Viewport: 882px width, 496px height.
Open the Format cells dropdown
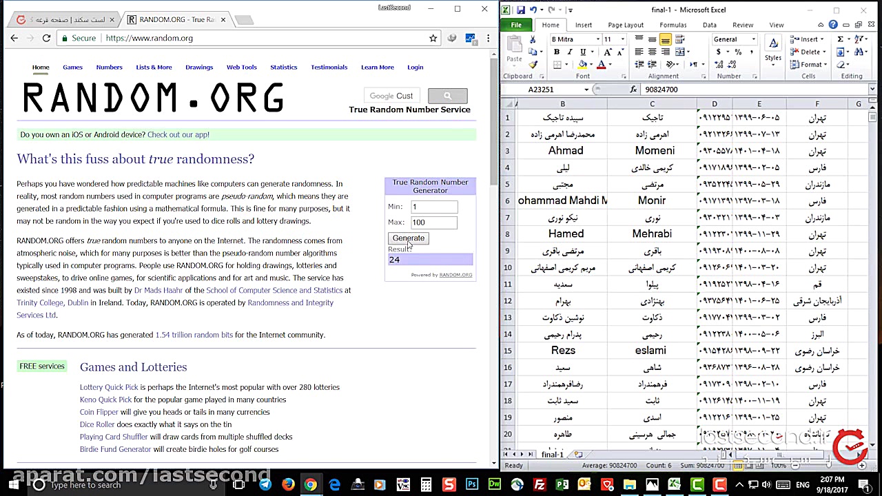[825, 65]
